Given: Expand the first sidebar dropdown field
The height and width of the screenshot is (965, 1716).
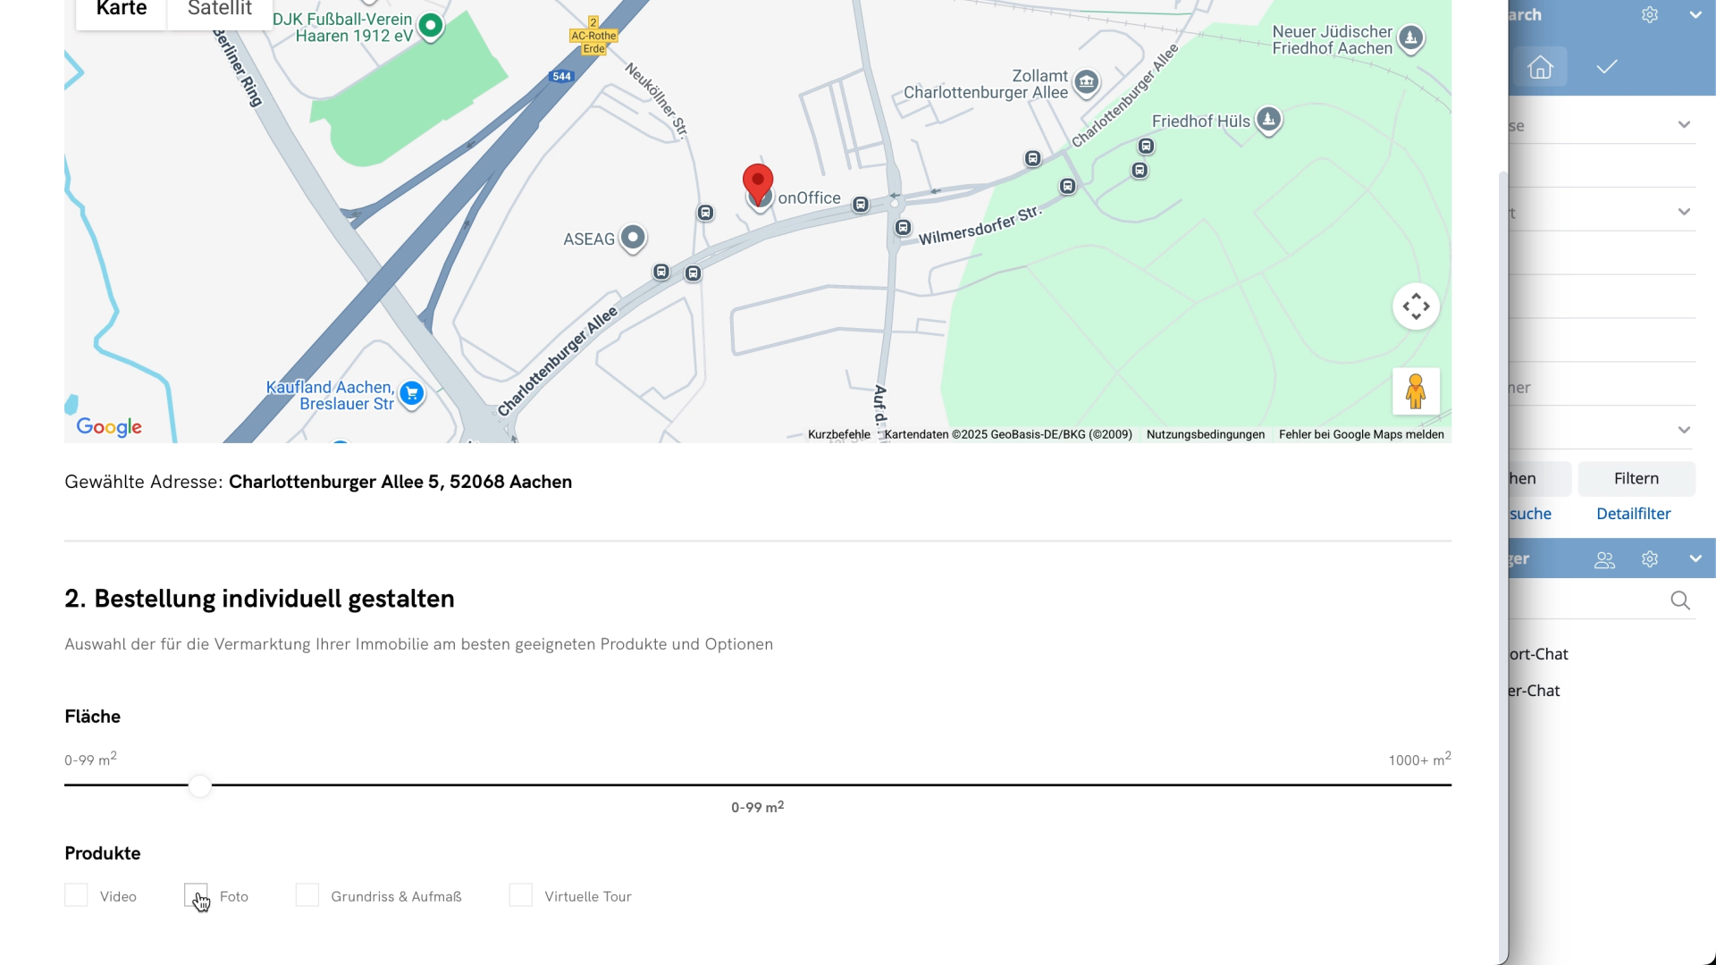Looking at the screenshot, I should (x=1684, y=125).
